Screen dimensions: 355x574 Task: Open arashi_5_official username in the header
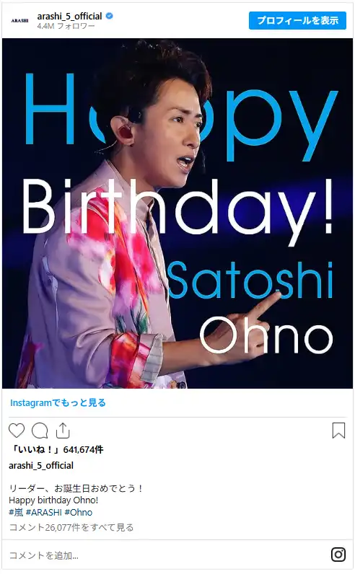69,16
